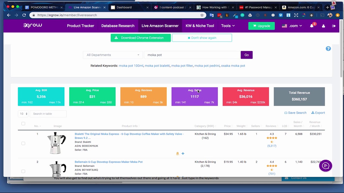Open the fullscreen arrows extension icon
Screen dimensions: 344x193
(296, 15)
